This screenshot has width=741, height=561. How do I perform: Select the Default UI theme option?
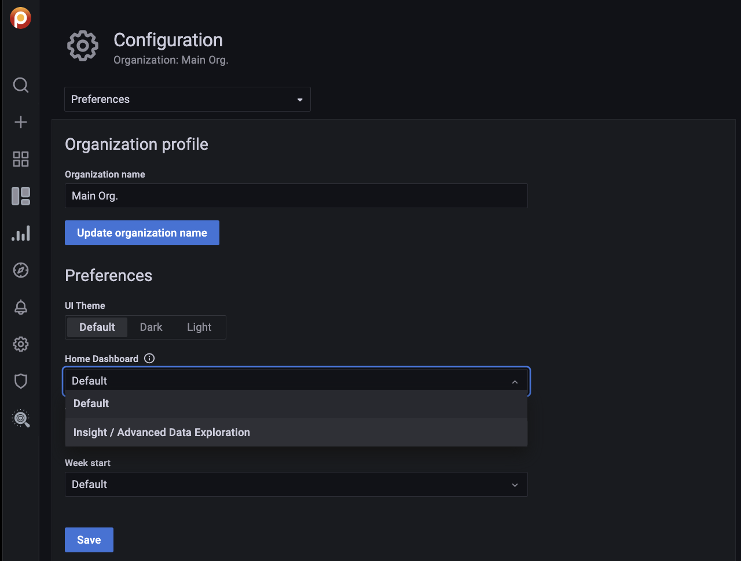[97, 327]
